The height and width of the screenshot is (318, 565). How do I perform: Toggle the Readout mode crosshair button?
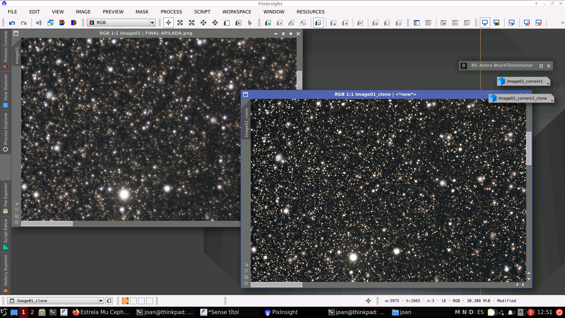coord(168,23)
